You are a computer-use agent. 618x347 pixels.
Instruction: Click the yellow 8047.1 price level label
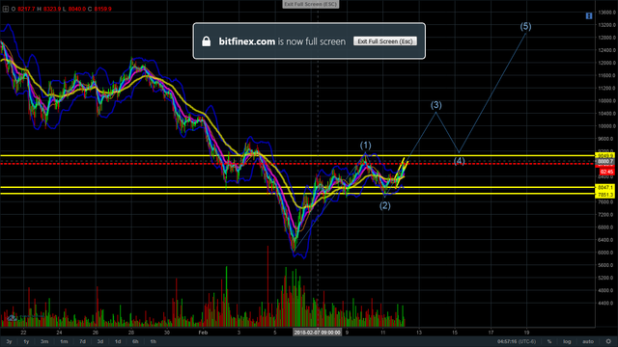tap(605, 188)
